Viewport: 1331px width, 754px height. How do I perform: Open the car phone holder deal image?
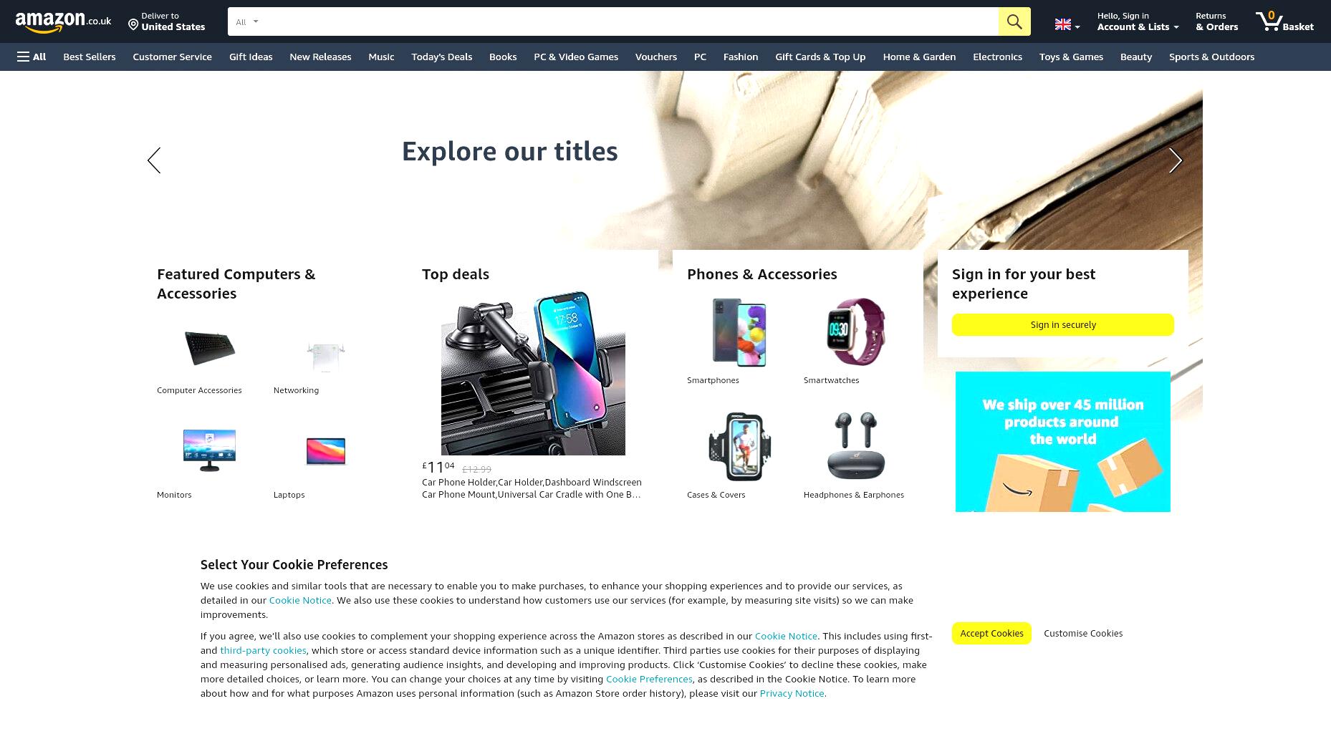click(533, 373)
